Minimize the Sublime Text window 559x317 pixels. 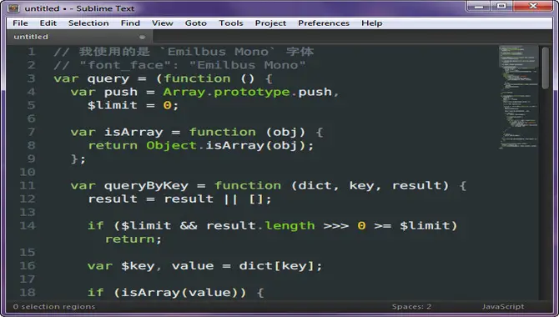pos(479,7)
